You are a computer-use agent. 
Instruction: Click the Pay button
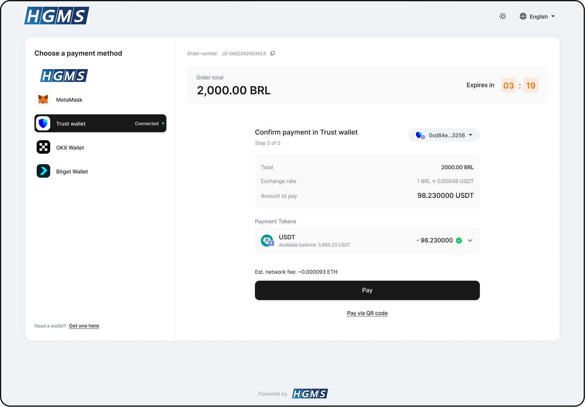click(367, 290)
